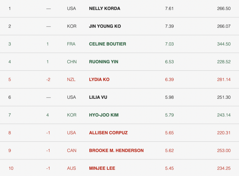The width and height of the screenshot is (239, 176).
Task: Click the 7.61 average points value
Action: 169,8
